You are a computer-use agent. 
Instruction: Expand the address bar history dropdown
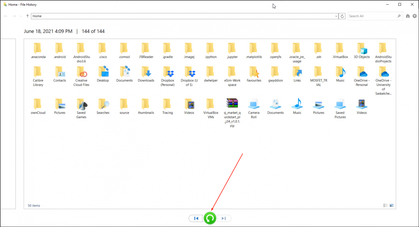336,16
